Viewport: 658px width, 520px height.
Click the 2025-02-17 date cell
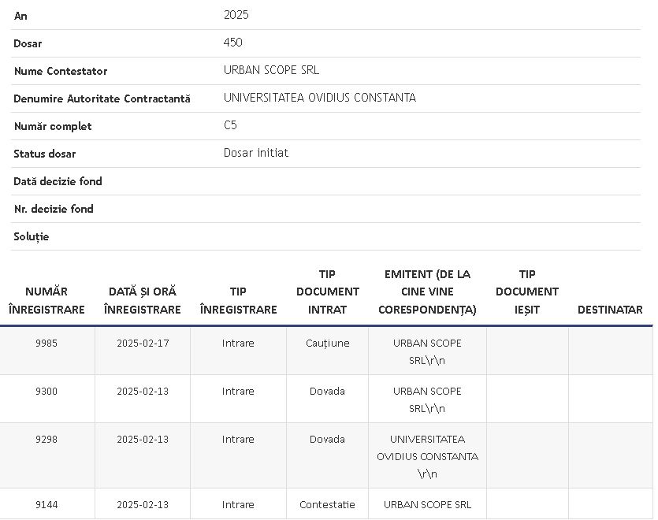(x=143, y=344)
